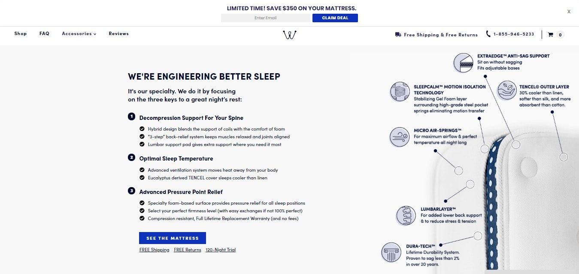Viewport: 579px width, 274px height.
Task: Select the LumbarLayer spine icon
Action: pyautogui.click(x=406, y=215)
